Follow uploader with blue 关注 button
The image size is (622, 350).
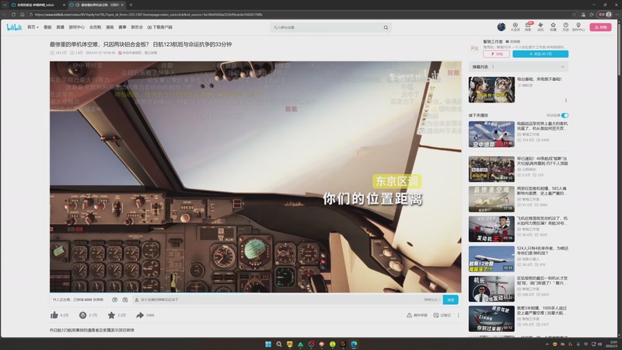pos(540,54)
